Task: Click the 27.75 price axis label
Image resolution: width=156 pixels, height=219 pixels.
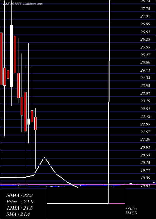Action: pos(145,9)
